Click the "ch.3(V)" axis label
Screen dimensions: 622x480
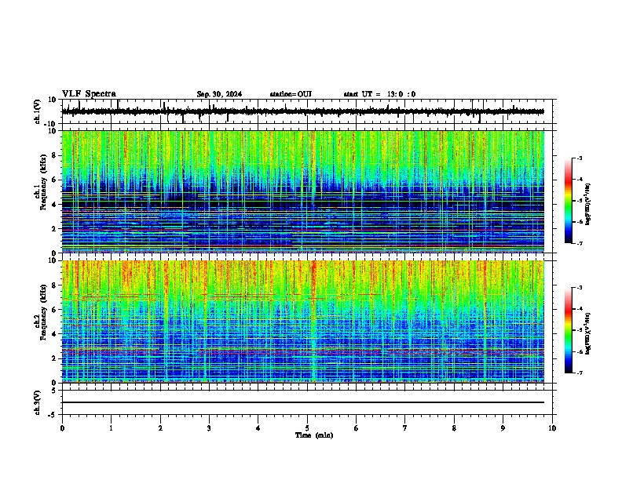click(38, 402)
